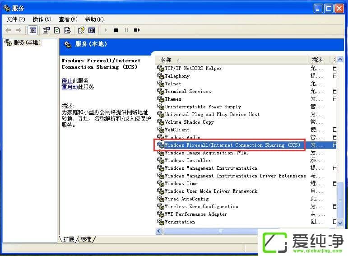Viewport: 348px width, 256px height.
Task: Click the vertical scrollbar up arrow
Action: click(340, 60)
